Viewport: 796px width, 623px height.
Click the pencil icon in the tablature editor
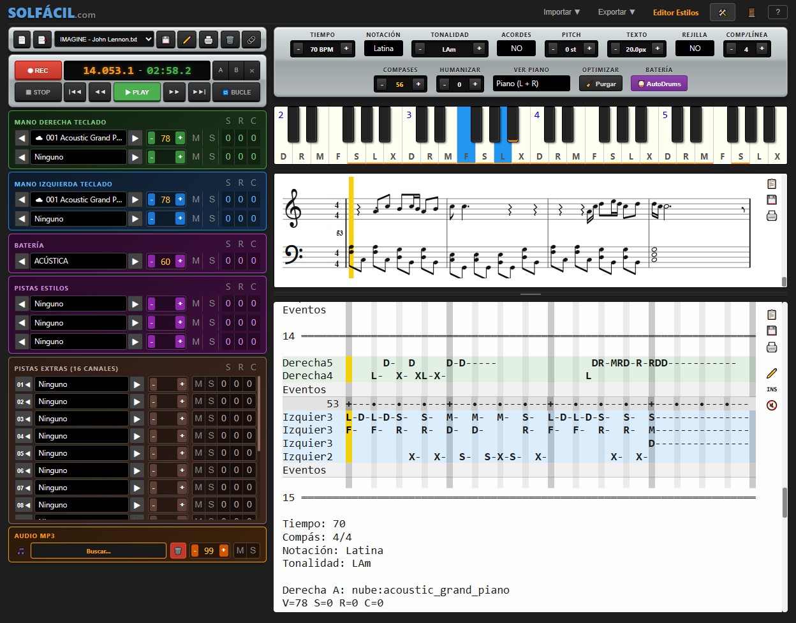(x=772, y=373)
